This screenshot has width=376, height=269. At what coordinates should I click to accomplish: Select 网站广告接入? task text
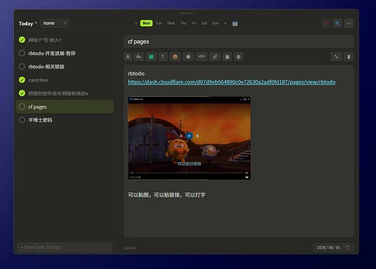[45, 40]
